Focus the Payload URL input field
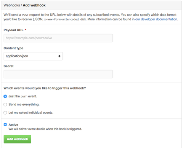The height and width of the screenshot is (148, 183). coord(58,38)
